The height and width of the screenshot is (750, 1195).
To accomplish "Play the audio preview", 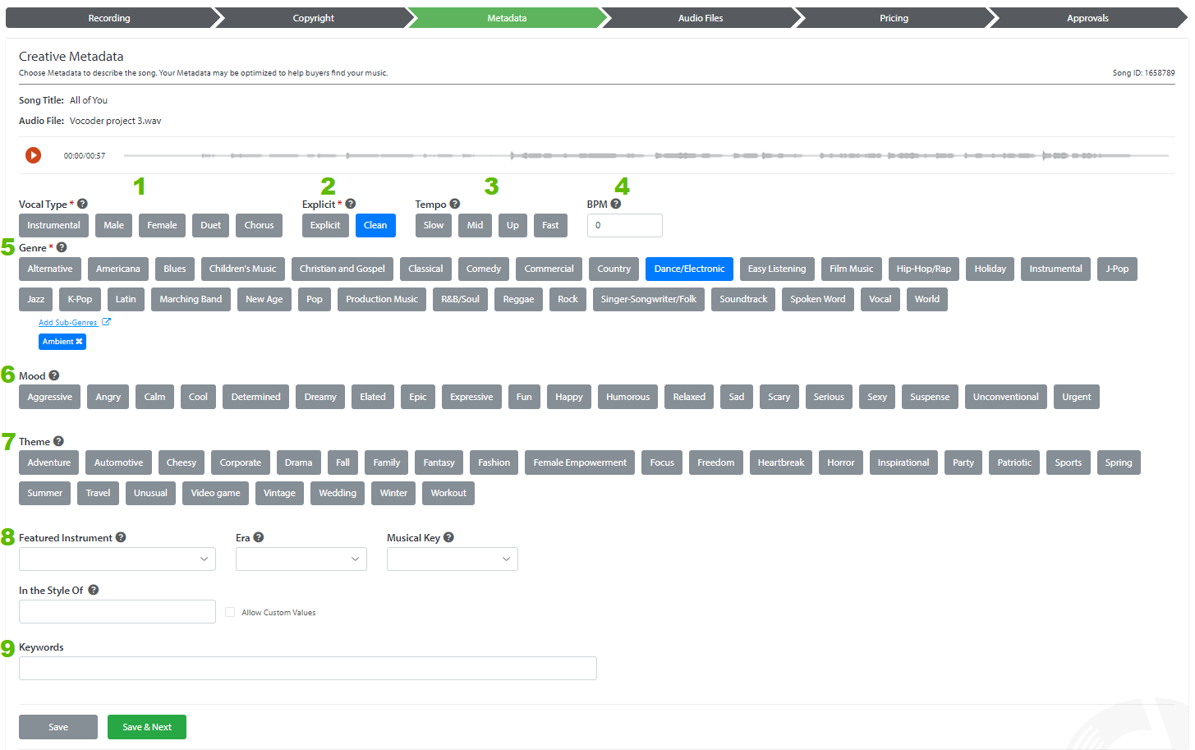I will [33, 155].
